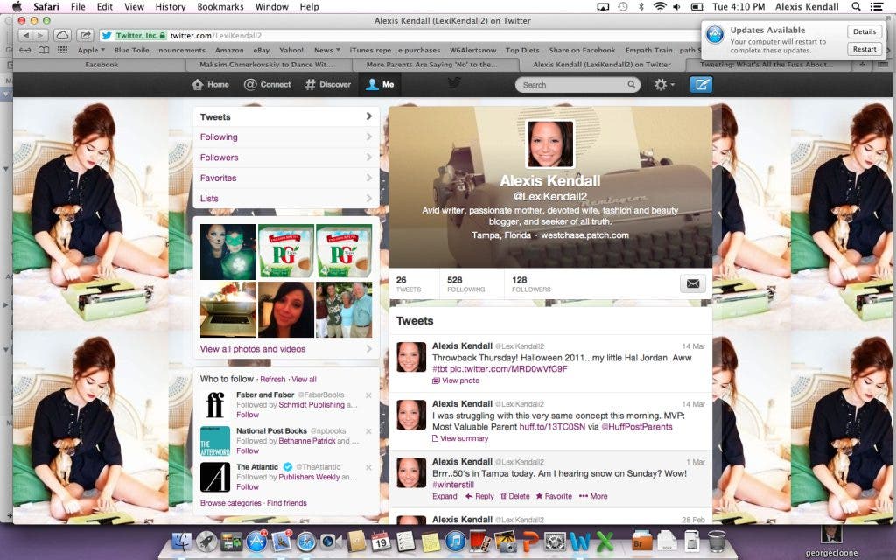
Task: Click View all in Who to follow
Action: pos(304,380)
